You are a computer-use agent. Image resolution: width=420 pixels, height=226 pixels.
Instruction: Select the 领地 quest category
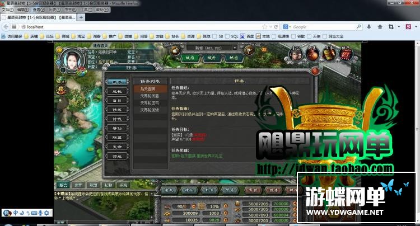click(117, 157)
